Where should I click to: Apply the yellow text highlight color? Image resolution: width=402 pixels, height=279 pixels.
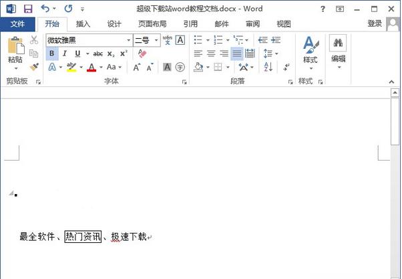[x=71, y=67]
